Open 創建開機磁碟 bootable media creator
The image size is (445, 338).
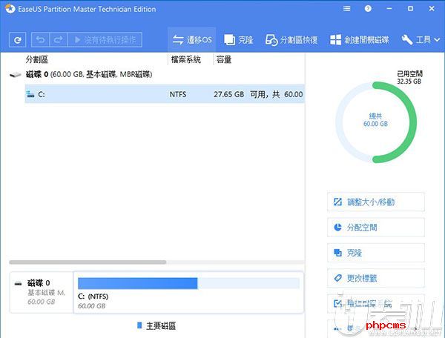(359, 40)
